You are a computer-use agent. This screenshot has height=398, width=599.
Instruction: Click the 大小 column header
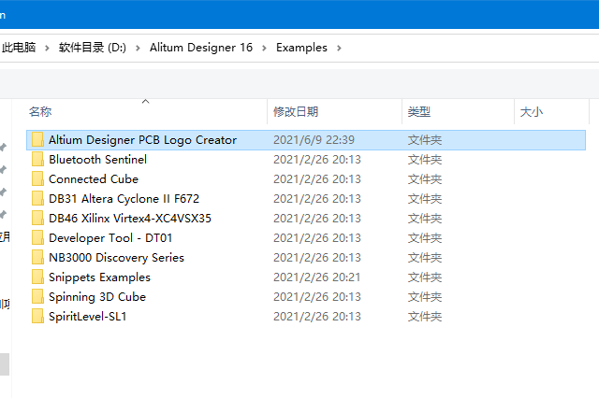531,112
